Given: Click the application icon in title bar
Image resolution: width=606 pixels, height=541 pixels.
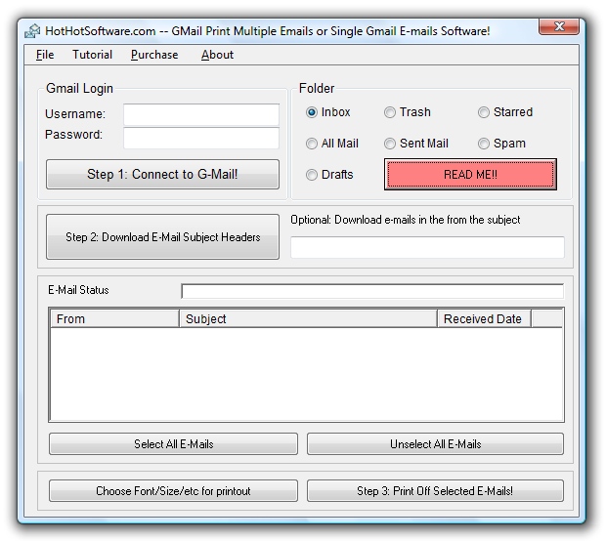Looking at the screenshot, I should (32, 30).
